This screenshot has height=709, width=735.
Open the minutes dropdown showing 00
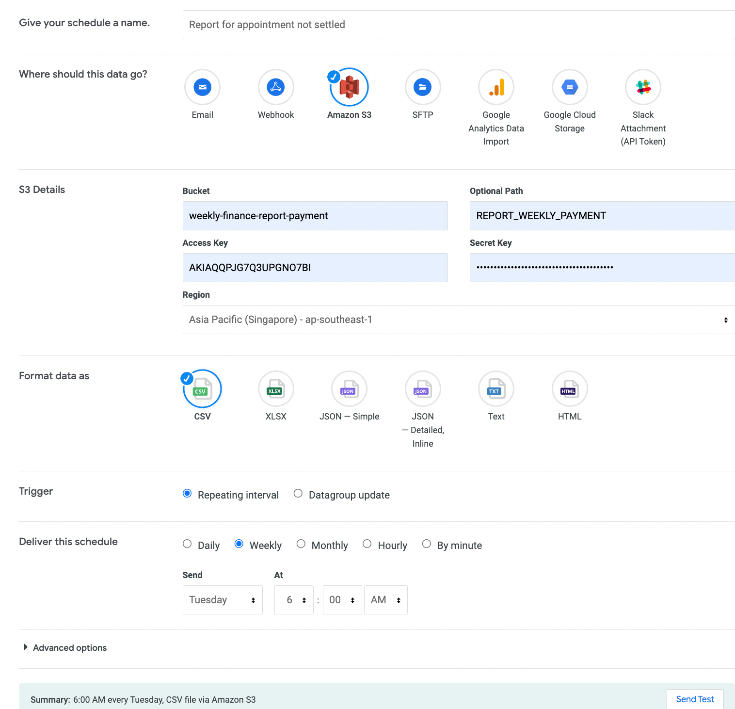(x=342, y=600)
